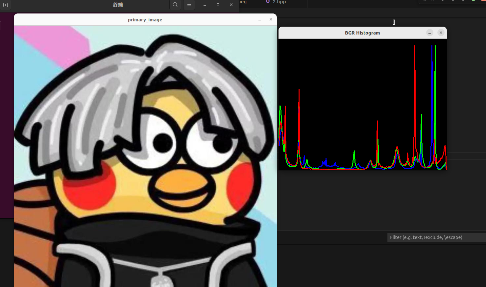Open the terminal hamburger menu

point(189,5)
